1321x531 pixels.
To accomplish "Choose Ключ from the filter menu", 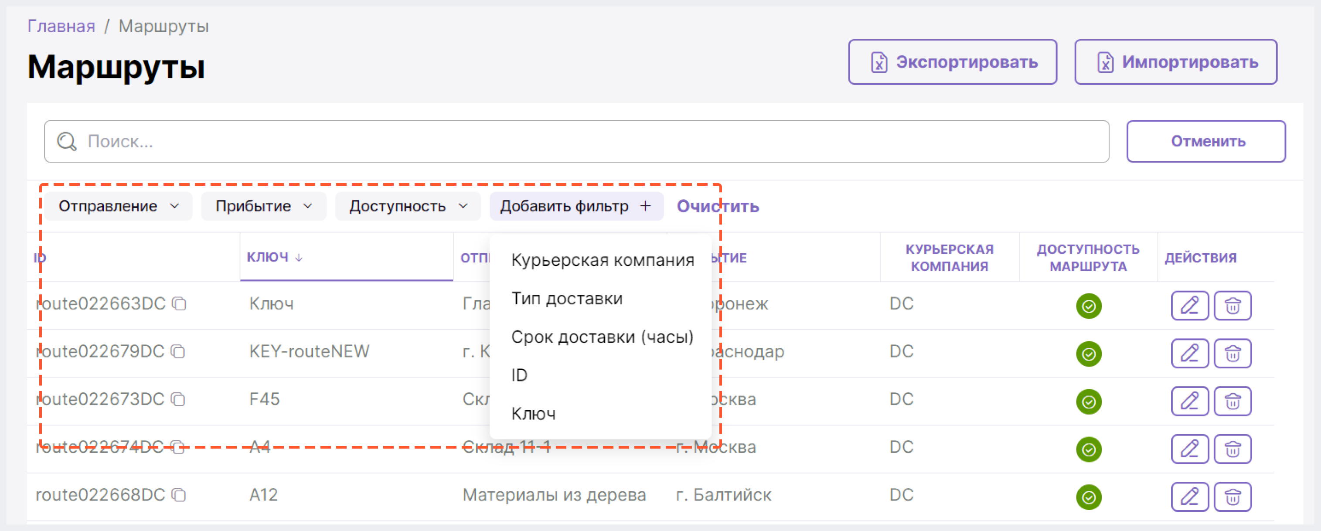I will (533, 414).
